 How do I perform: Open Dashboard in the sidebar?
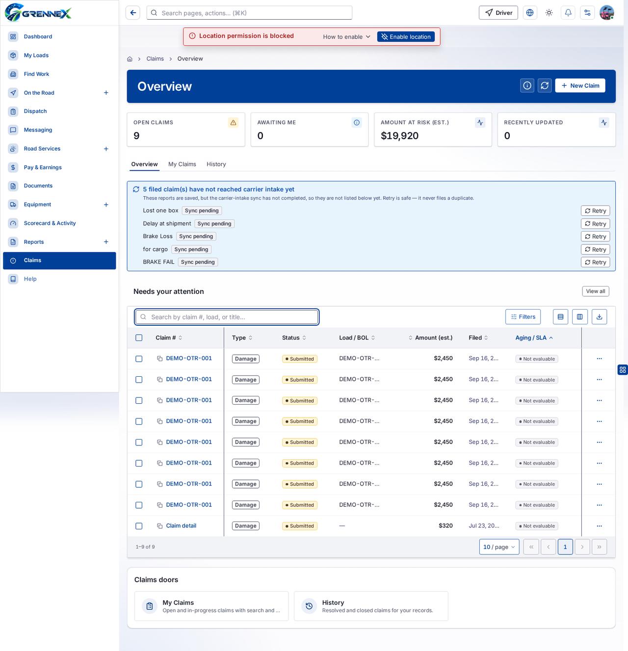[x=59, y=37]
